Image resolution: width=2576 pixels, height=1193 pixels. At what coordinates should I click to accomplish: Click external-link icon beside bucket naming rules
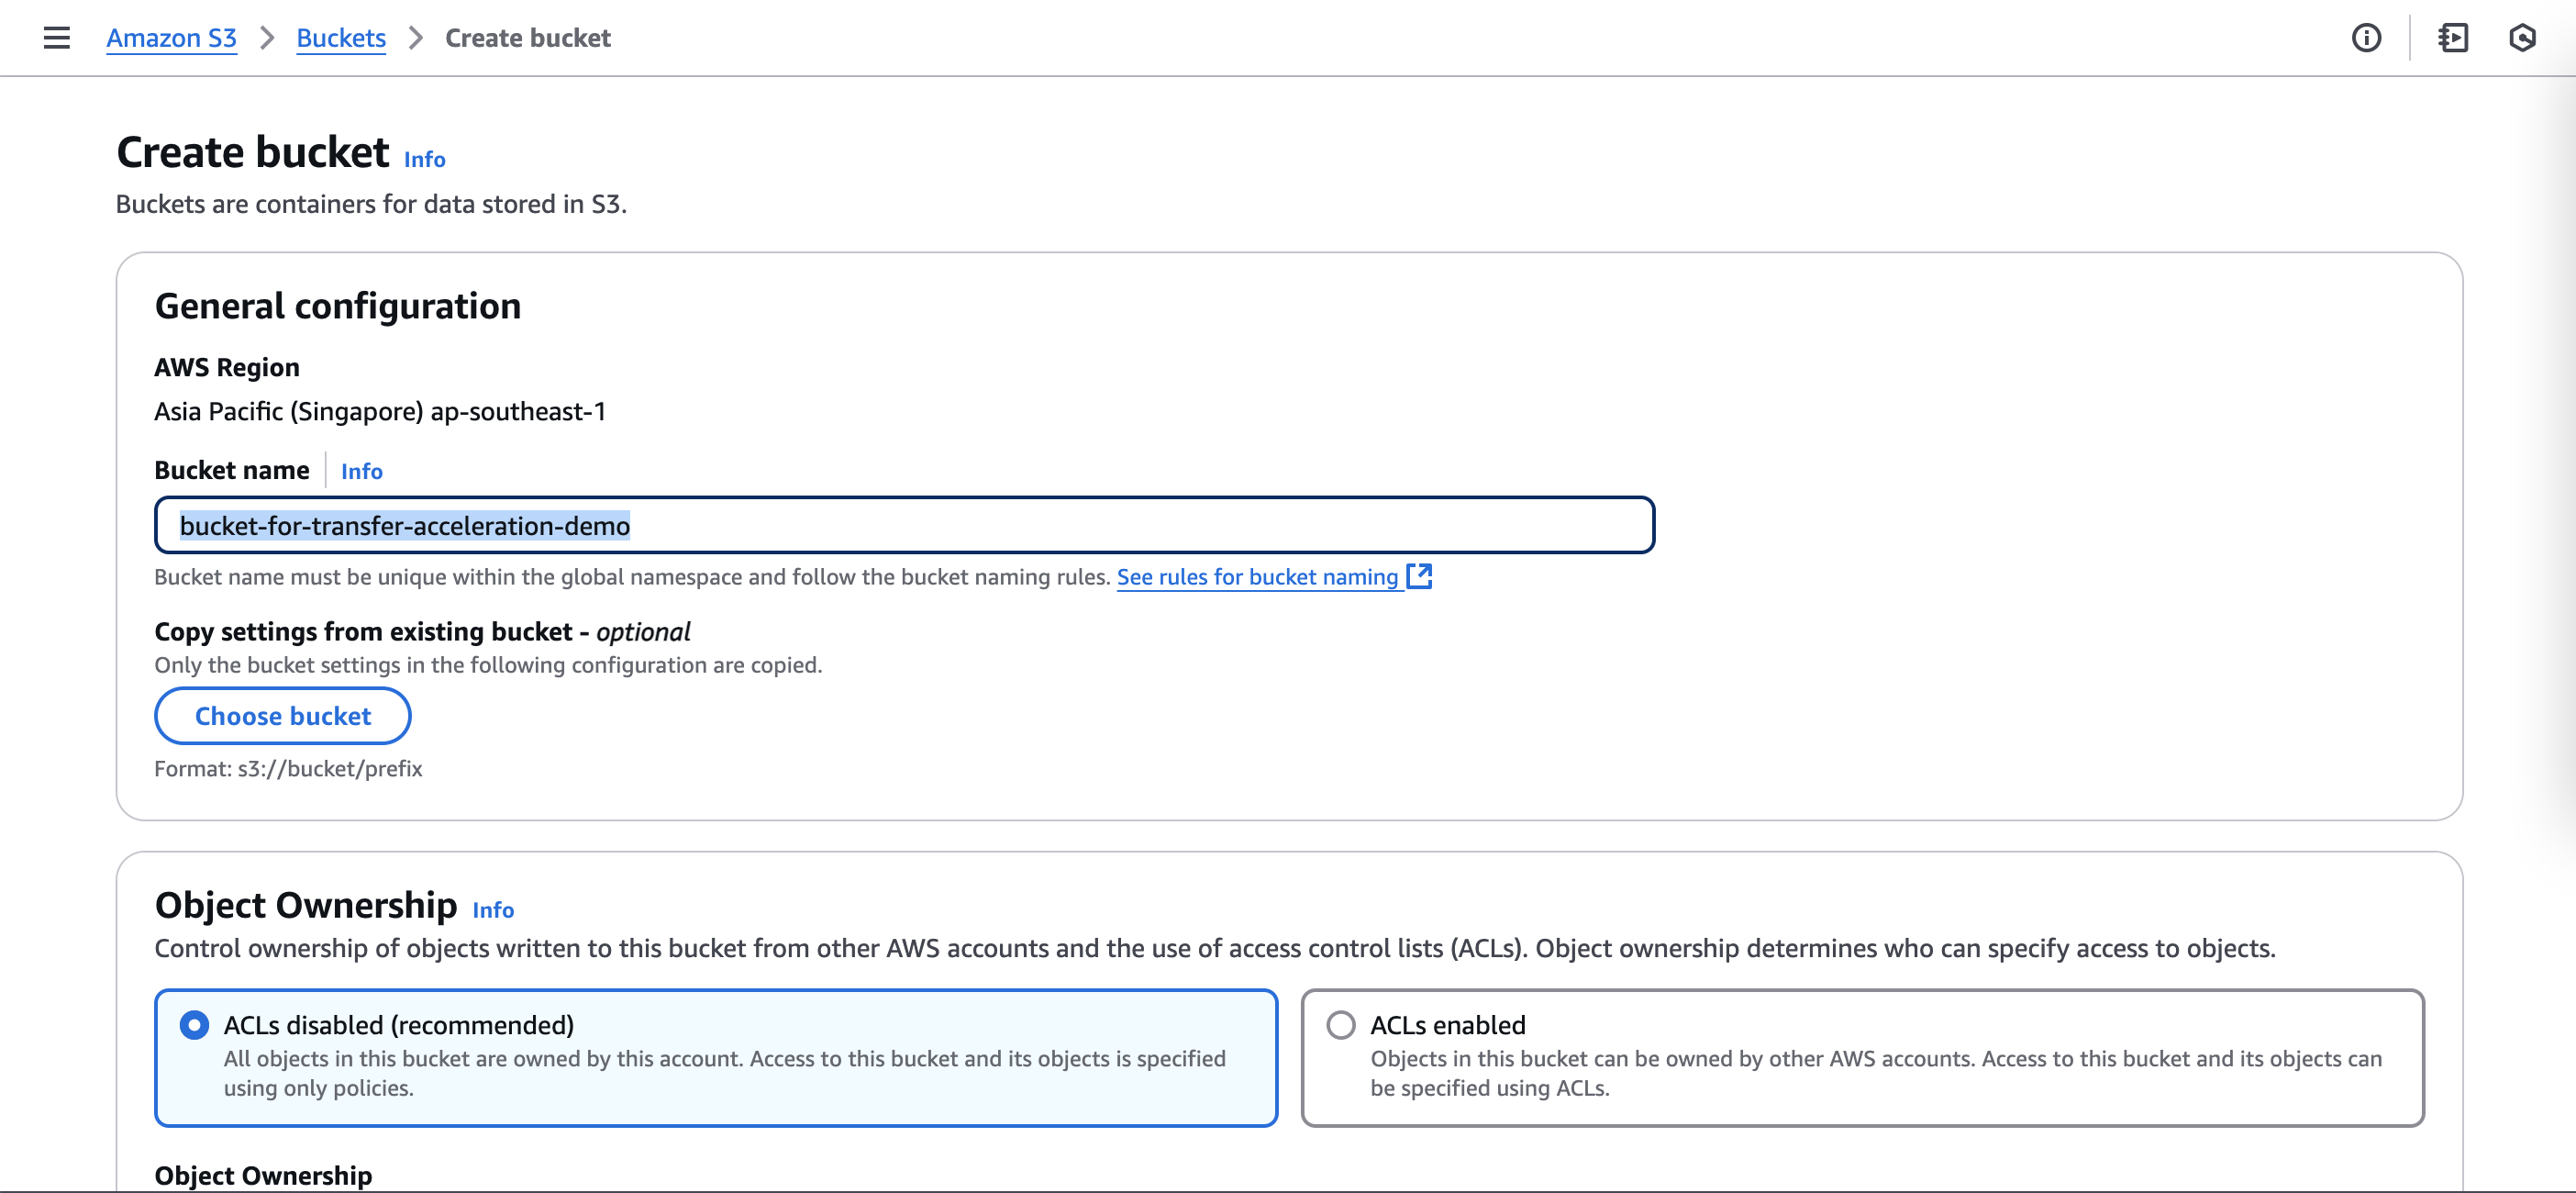[1419, 576]
